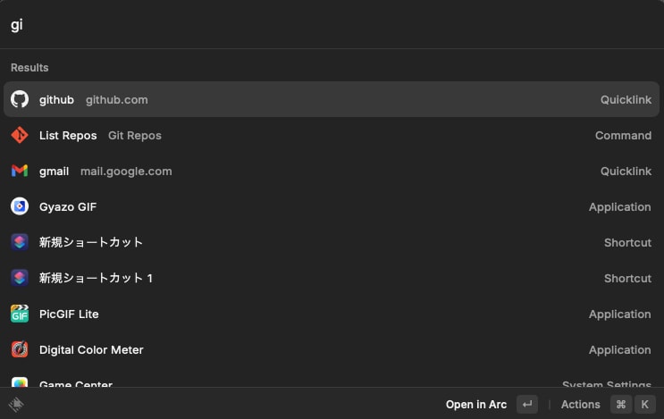Viewport: 664px width, 419px height.
Task: Click Application label in Digital Color Meter row
Action: tap(620, 350)
